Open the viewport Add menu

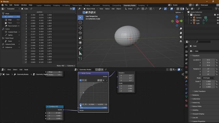click(113, 9)
